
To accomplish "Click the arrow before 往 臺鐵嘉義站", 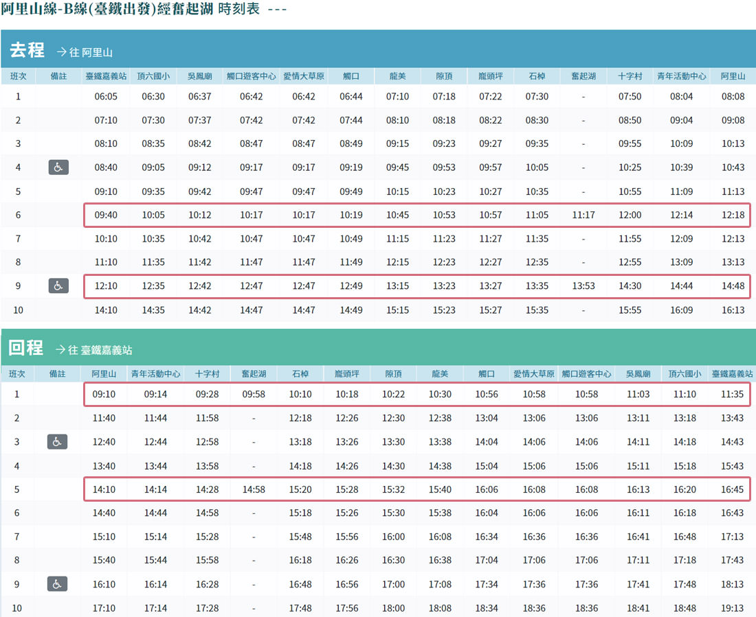I will coord(61,349).
